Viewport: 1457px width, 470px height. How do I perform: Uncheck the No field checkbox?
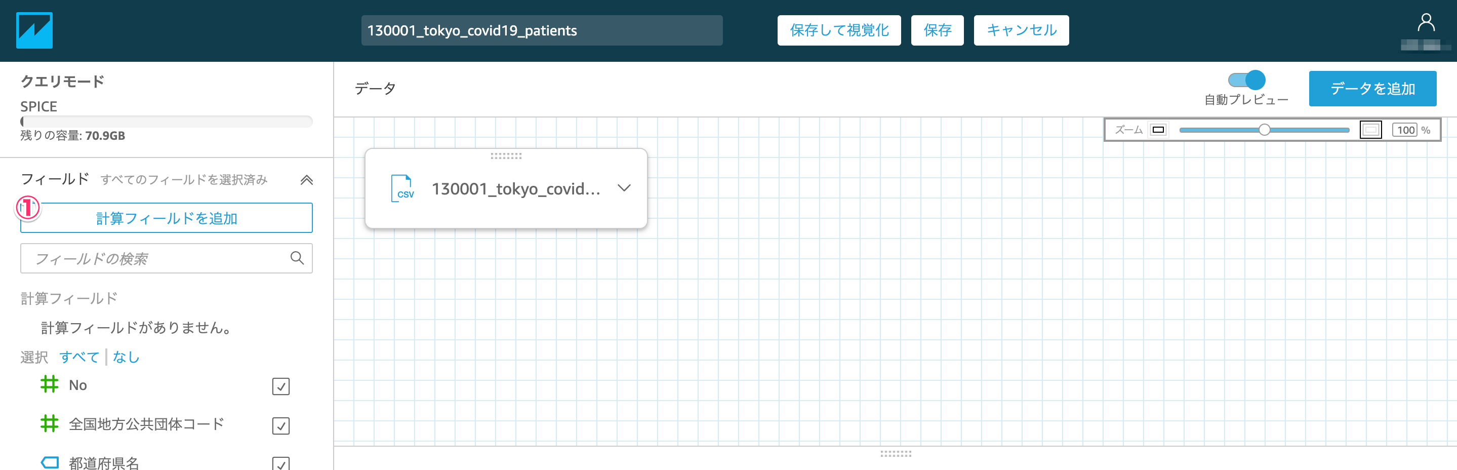point(280,386)
